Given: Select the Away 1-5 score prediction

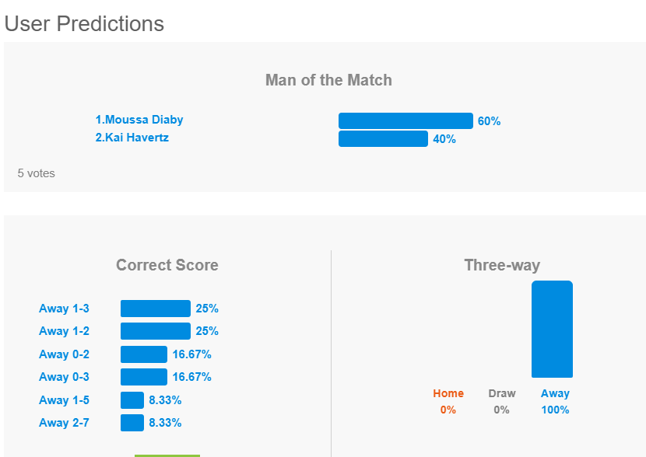Looking at the screenshot, I should pos(64,400).
